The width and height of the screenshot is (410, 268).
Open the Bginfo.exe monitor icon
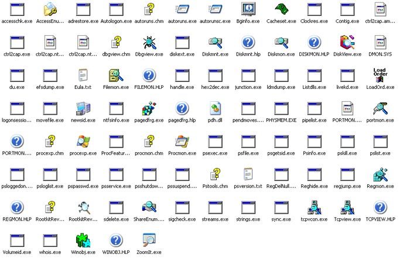coord(248,9)
